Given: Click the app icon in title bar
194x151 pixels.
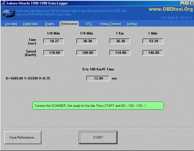Looking at the screenshot, I should (x=4, y=3).
